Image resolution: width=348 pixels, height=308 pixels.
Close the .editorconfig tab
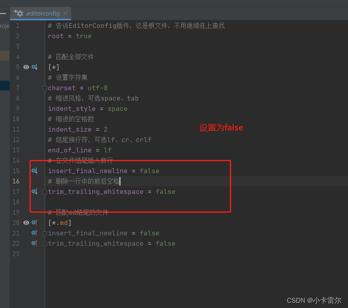pyautogui.click(x=65, y=13)
